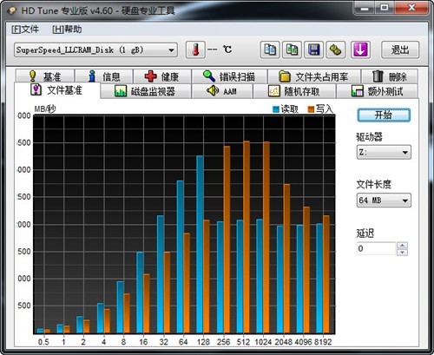
Task: Click the floppy disk save icon
Action: (314, 49)
